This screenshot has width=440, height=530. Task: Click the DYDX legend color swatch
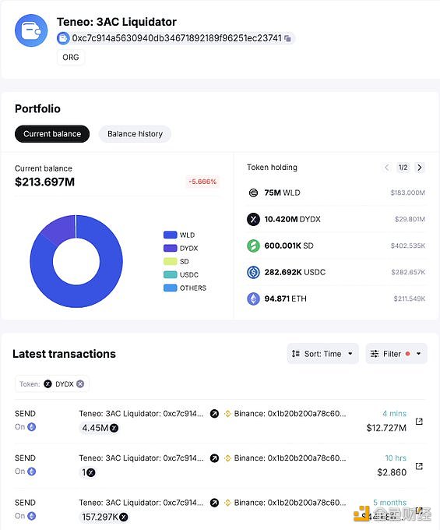(171, 248)
